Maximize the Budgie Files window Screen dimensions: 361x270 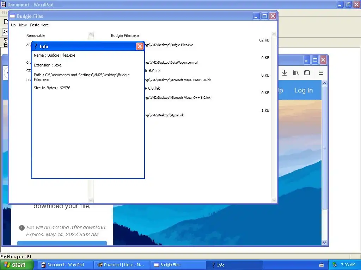(264, 16)
